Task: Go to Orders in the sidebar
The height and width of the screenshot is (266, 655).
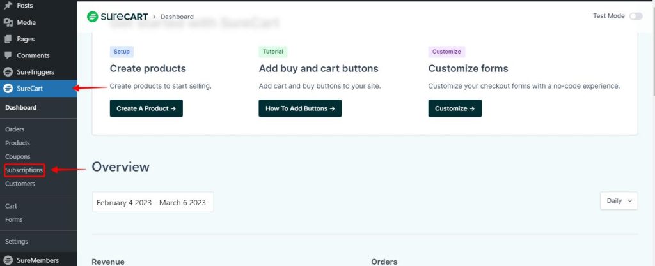Action: pyautogui.click(x=15, y=129)
